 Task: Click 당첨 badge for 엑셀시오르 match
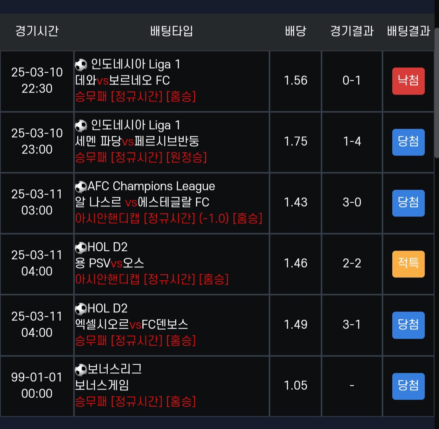pos(408,325)
